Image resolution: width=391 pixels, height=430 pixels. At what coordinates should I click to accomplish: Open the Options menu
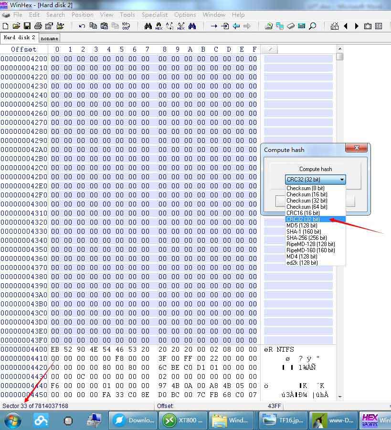pyautogui.click(x=185, y=15)
